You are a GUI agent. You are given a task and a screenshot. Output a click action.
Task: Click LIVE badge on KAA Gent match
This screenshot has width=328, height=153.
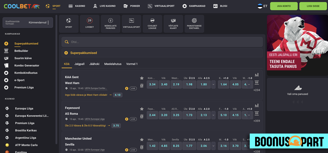click(133, 89)
